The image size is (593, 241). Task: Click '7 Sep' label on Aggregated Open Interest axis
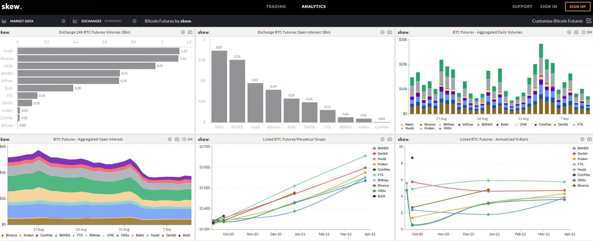point(167,229)
